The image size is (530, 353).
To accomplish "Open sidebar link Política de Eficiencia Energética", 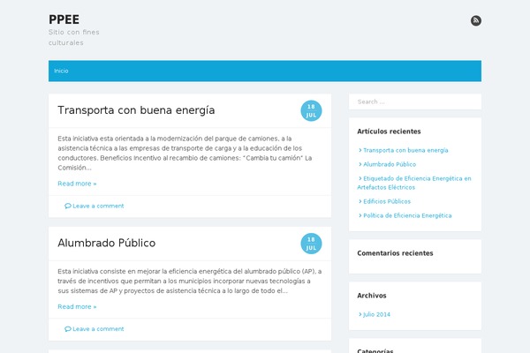I will [x=405, y=215].
